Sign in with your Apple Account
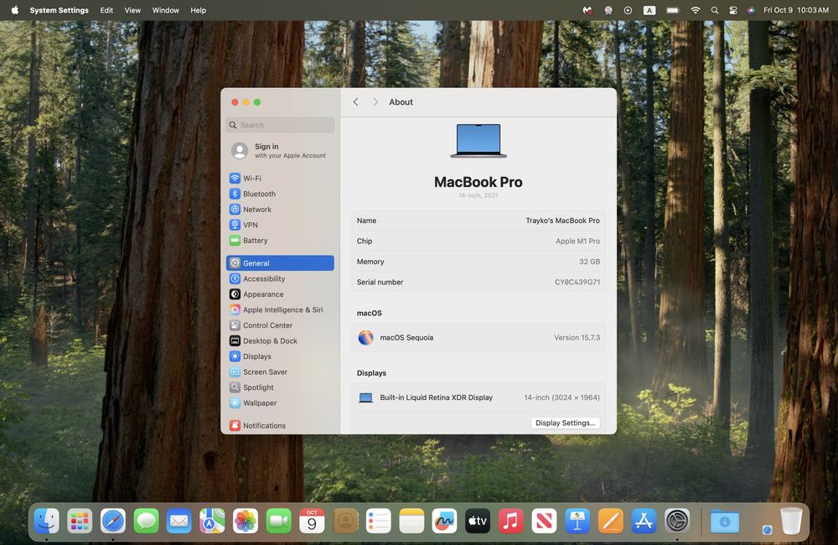Screen dimensions: 838x545 (x=280, y=150)
